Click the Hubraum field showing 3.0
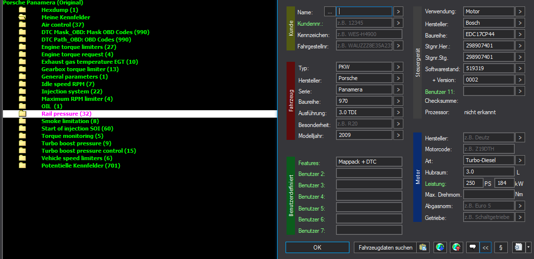534x259 pixels. (488, 172)
